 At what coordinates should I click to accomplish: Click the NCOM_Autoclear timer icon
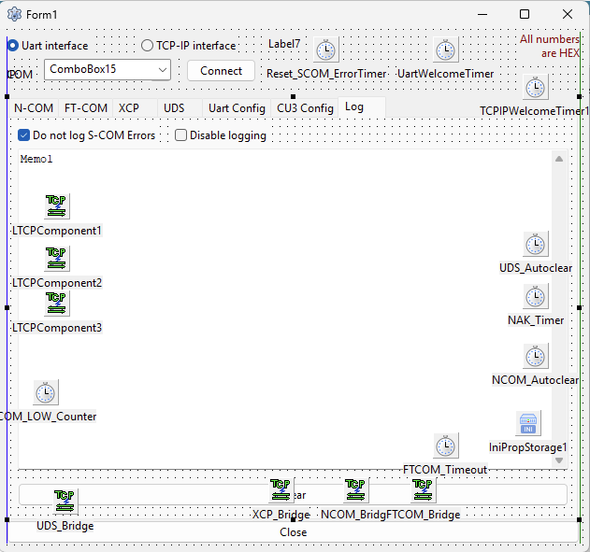535,357
